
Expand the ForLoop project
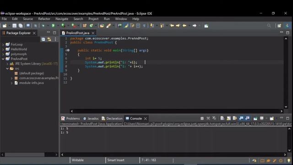click(x=3, y=44)
